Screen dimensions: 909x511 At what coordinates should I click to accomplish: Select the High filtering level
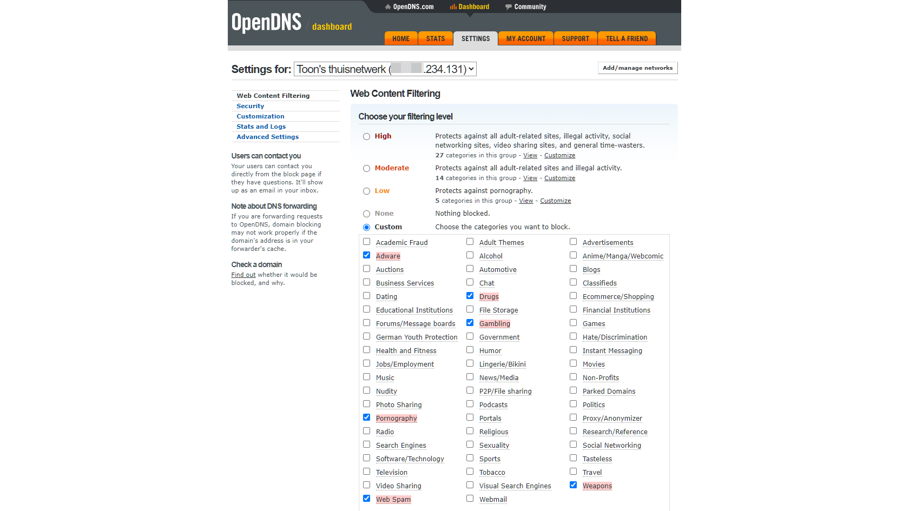tap(367, 137)
